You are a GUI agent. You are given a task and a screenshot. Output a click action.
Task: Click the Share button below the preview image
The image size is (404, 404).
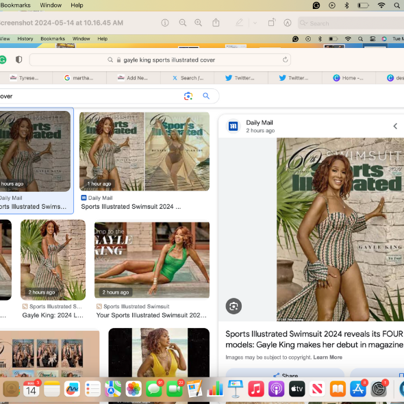pyautogui.click(x=285, y=374)
